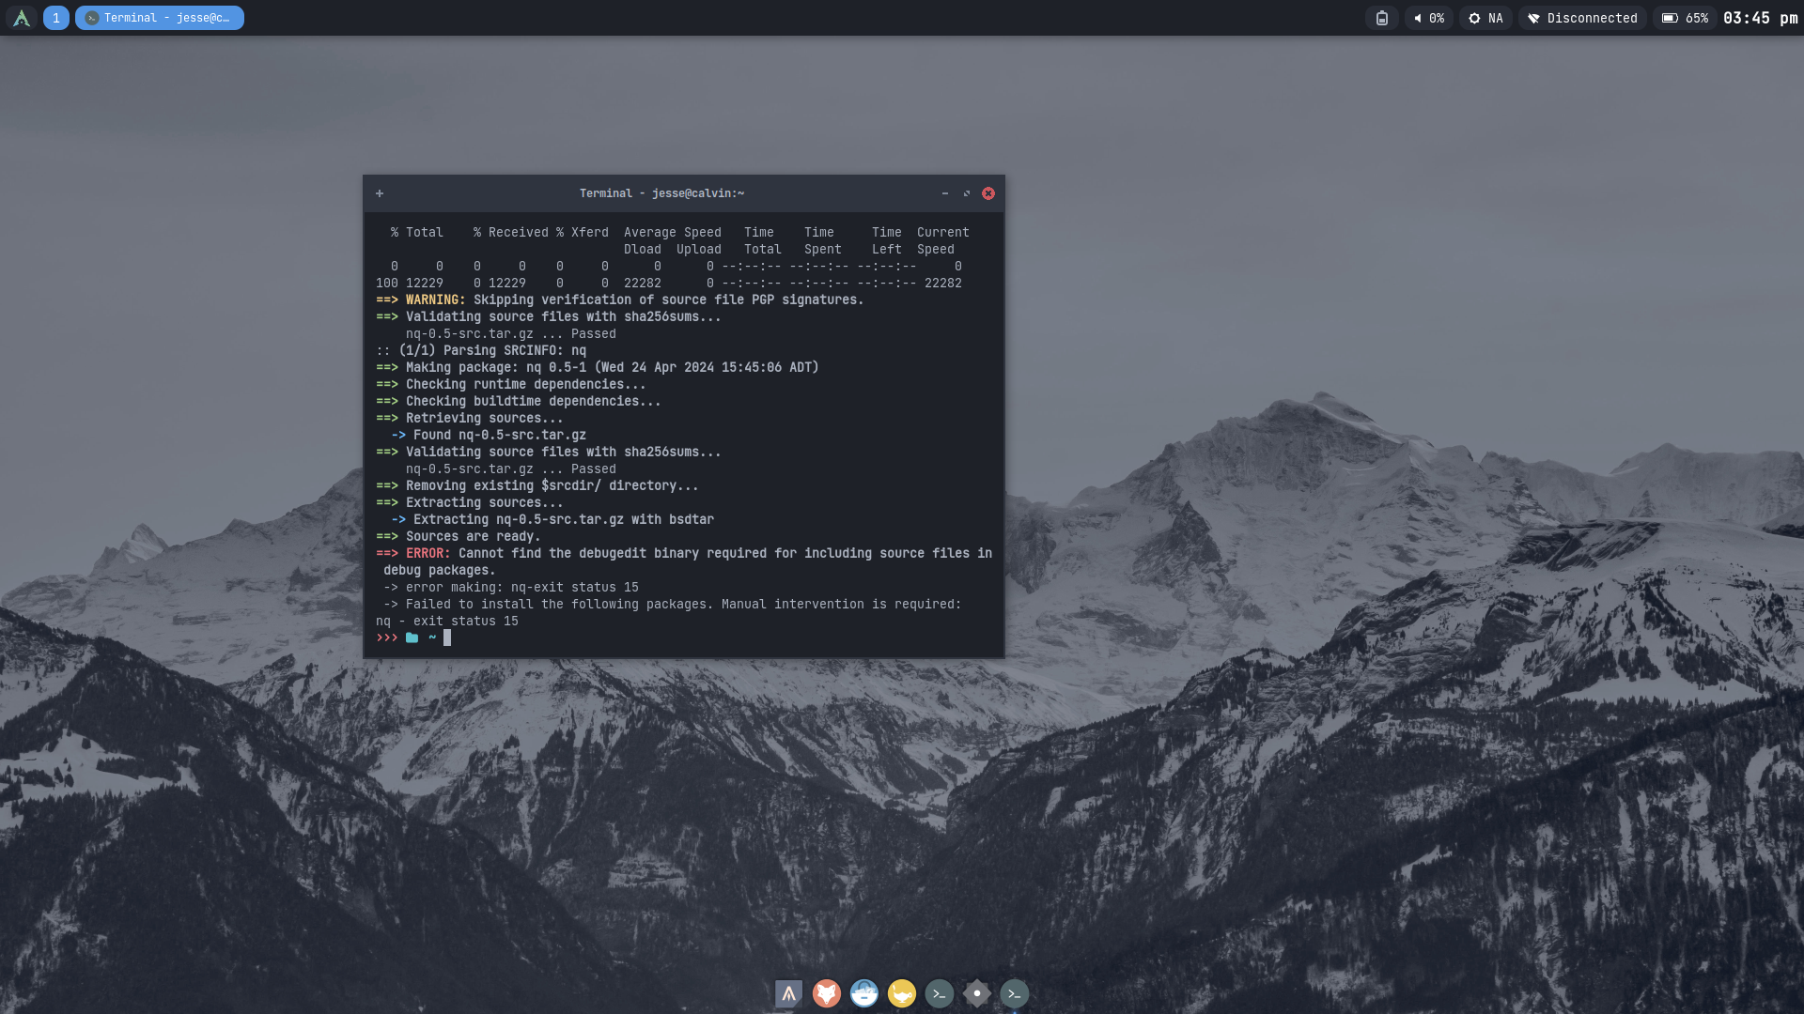This screenshot has height=1014, width=1804.
Task: Open the yellow lamp app in dock
Action: (901, 993)
